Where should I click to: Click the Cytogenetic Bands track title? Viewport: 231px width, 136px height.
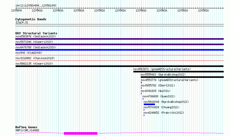(x=31, y=19)
